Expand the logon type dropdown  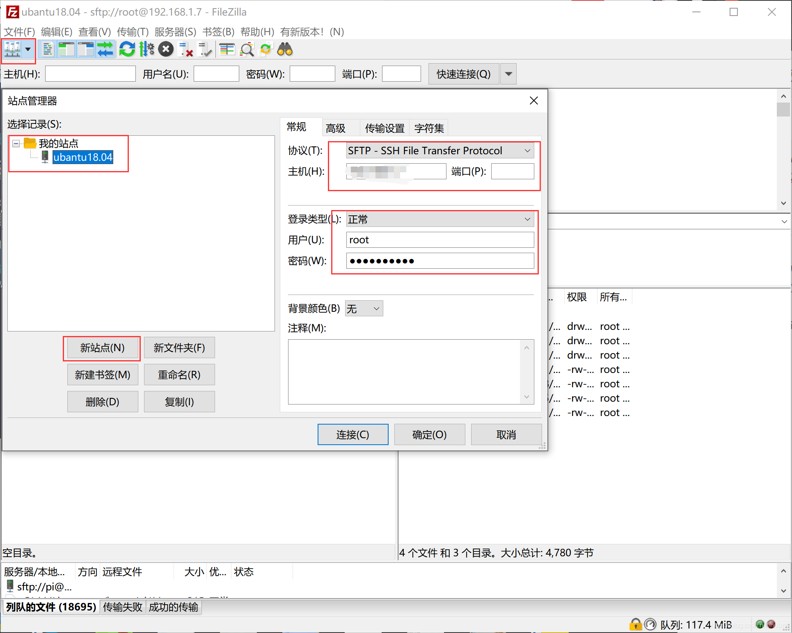439,219
